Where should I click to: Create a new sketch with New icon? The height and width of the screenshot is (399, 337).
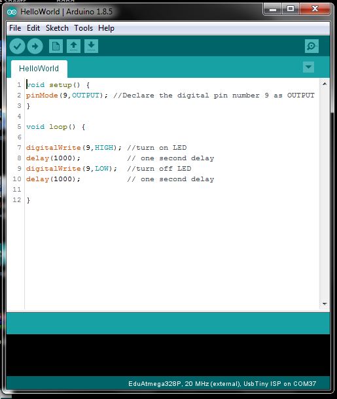coord(56,46)
